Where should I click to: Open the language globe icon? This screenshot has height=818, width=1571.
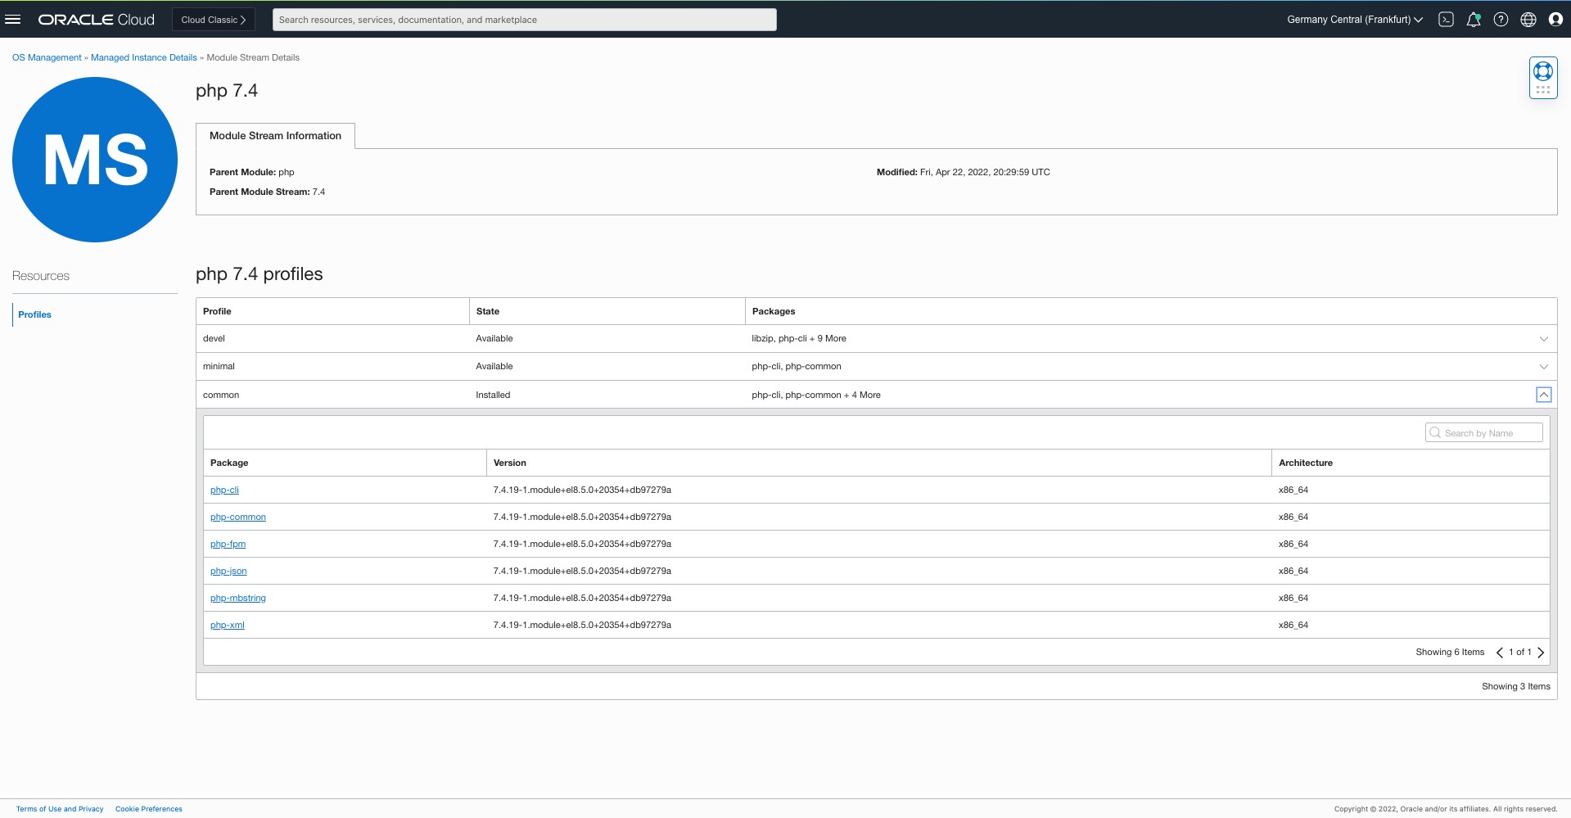[1528, 20]
